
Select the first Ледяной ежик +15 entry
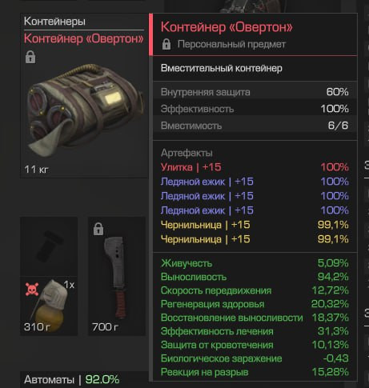[x=255, y=182]
